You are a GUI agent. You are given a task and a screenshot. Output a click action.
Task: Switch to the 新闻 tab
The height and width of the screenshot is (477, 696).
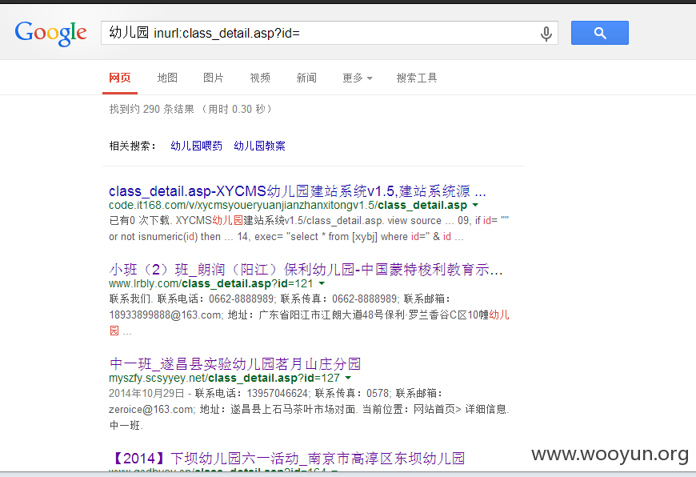306,78
